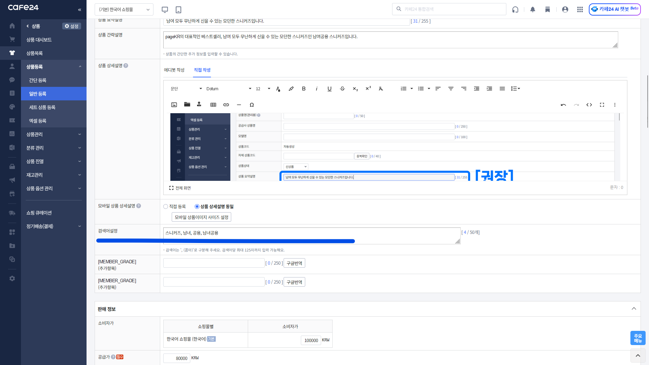
Task: Switch to the 에디봇 작성 tab
Action: point(174,70)
